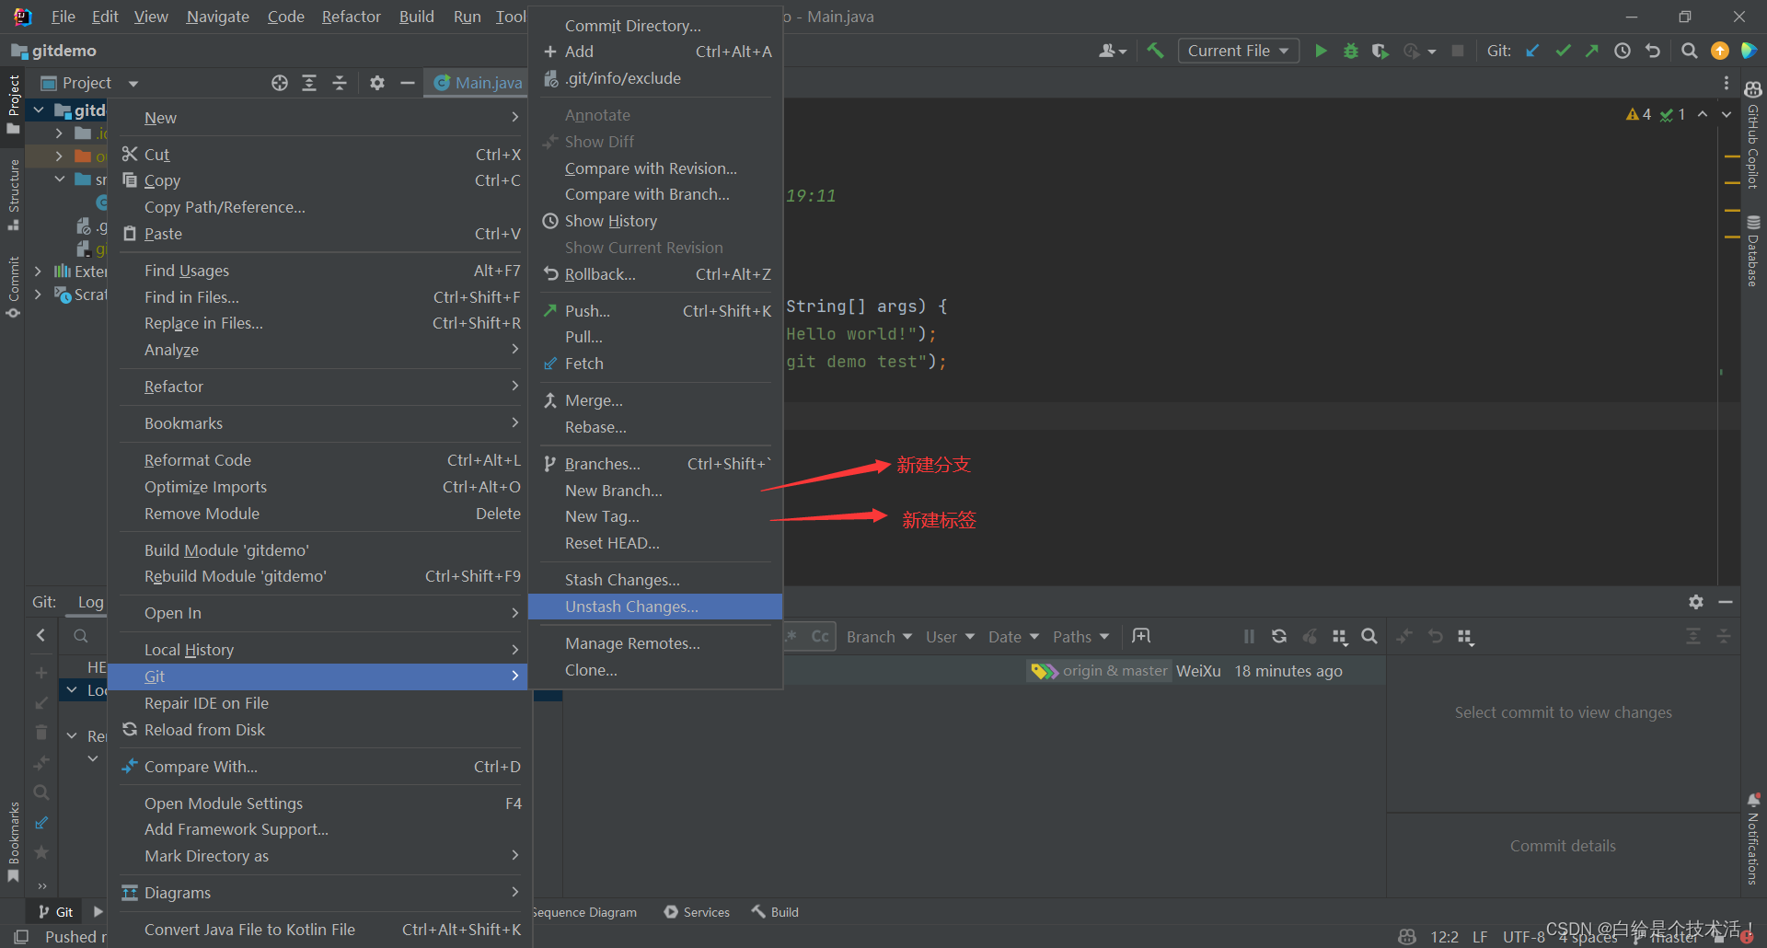1767x948 pixels.
Task: Build the project with the hammer icon
Action: click(x=1155, y=51)
